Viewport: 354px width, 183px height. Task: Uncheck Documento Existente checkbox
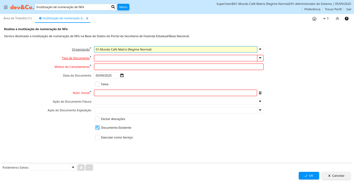pos(97,128)
